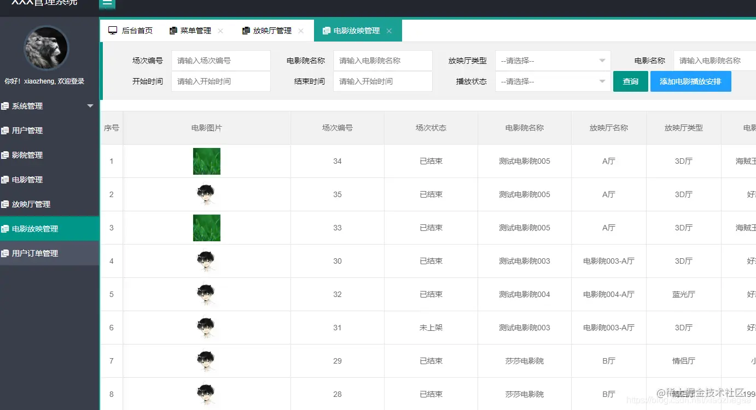Screen dimensions: 756x410
Task: Click the 添加电影播放安排 button
Action: [691, 81]
